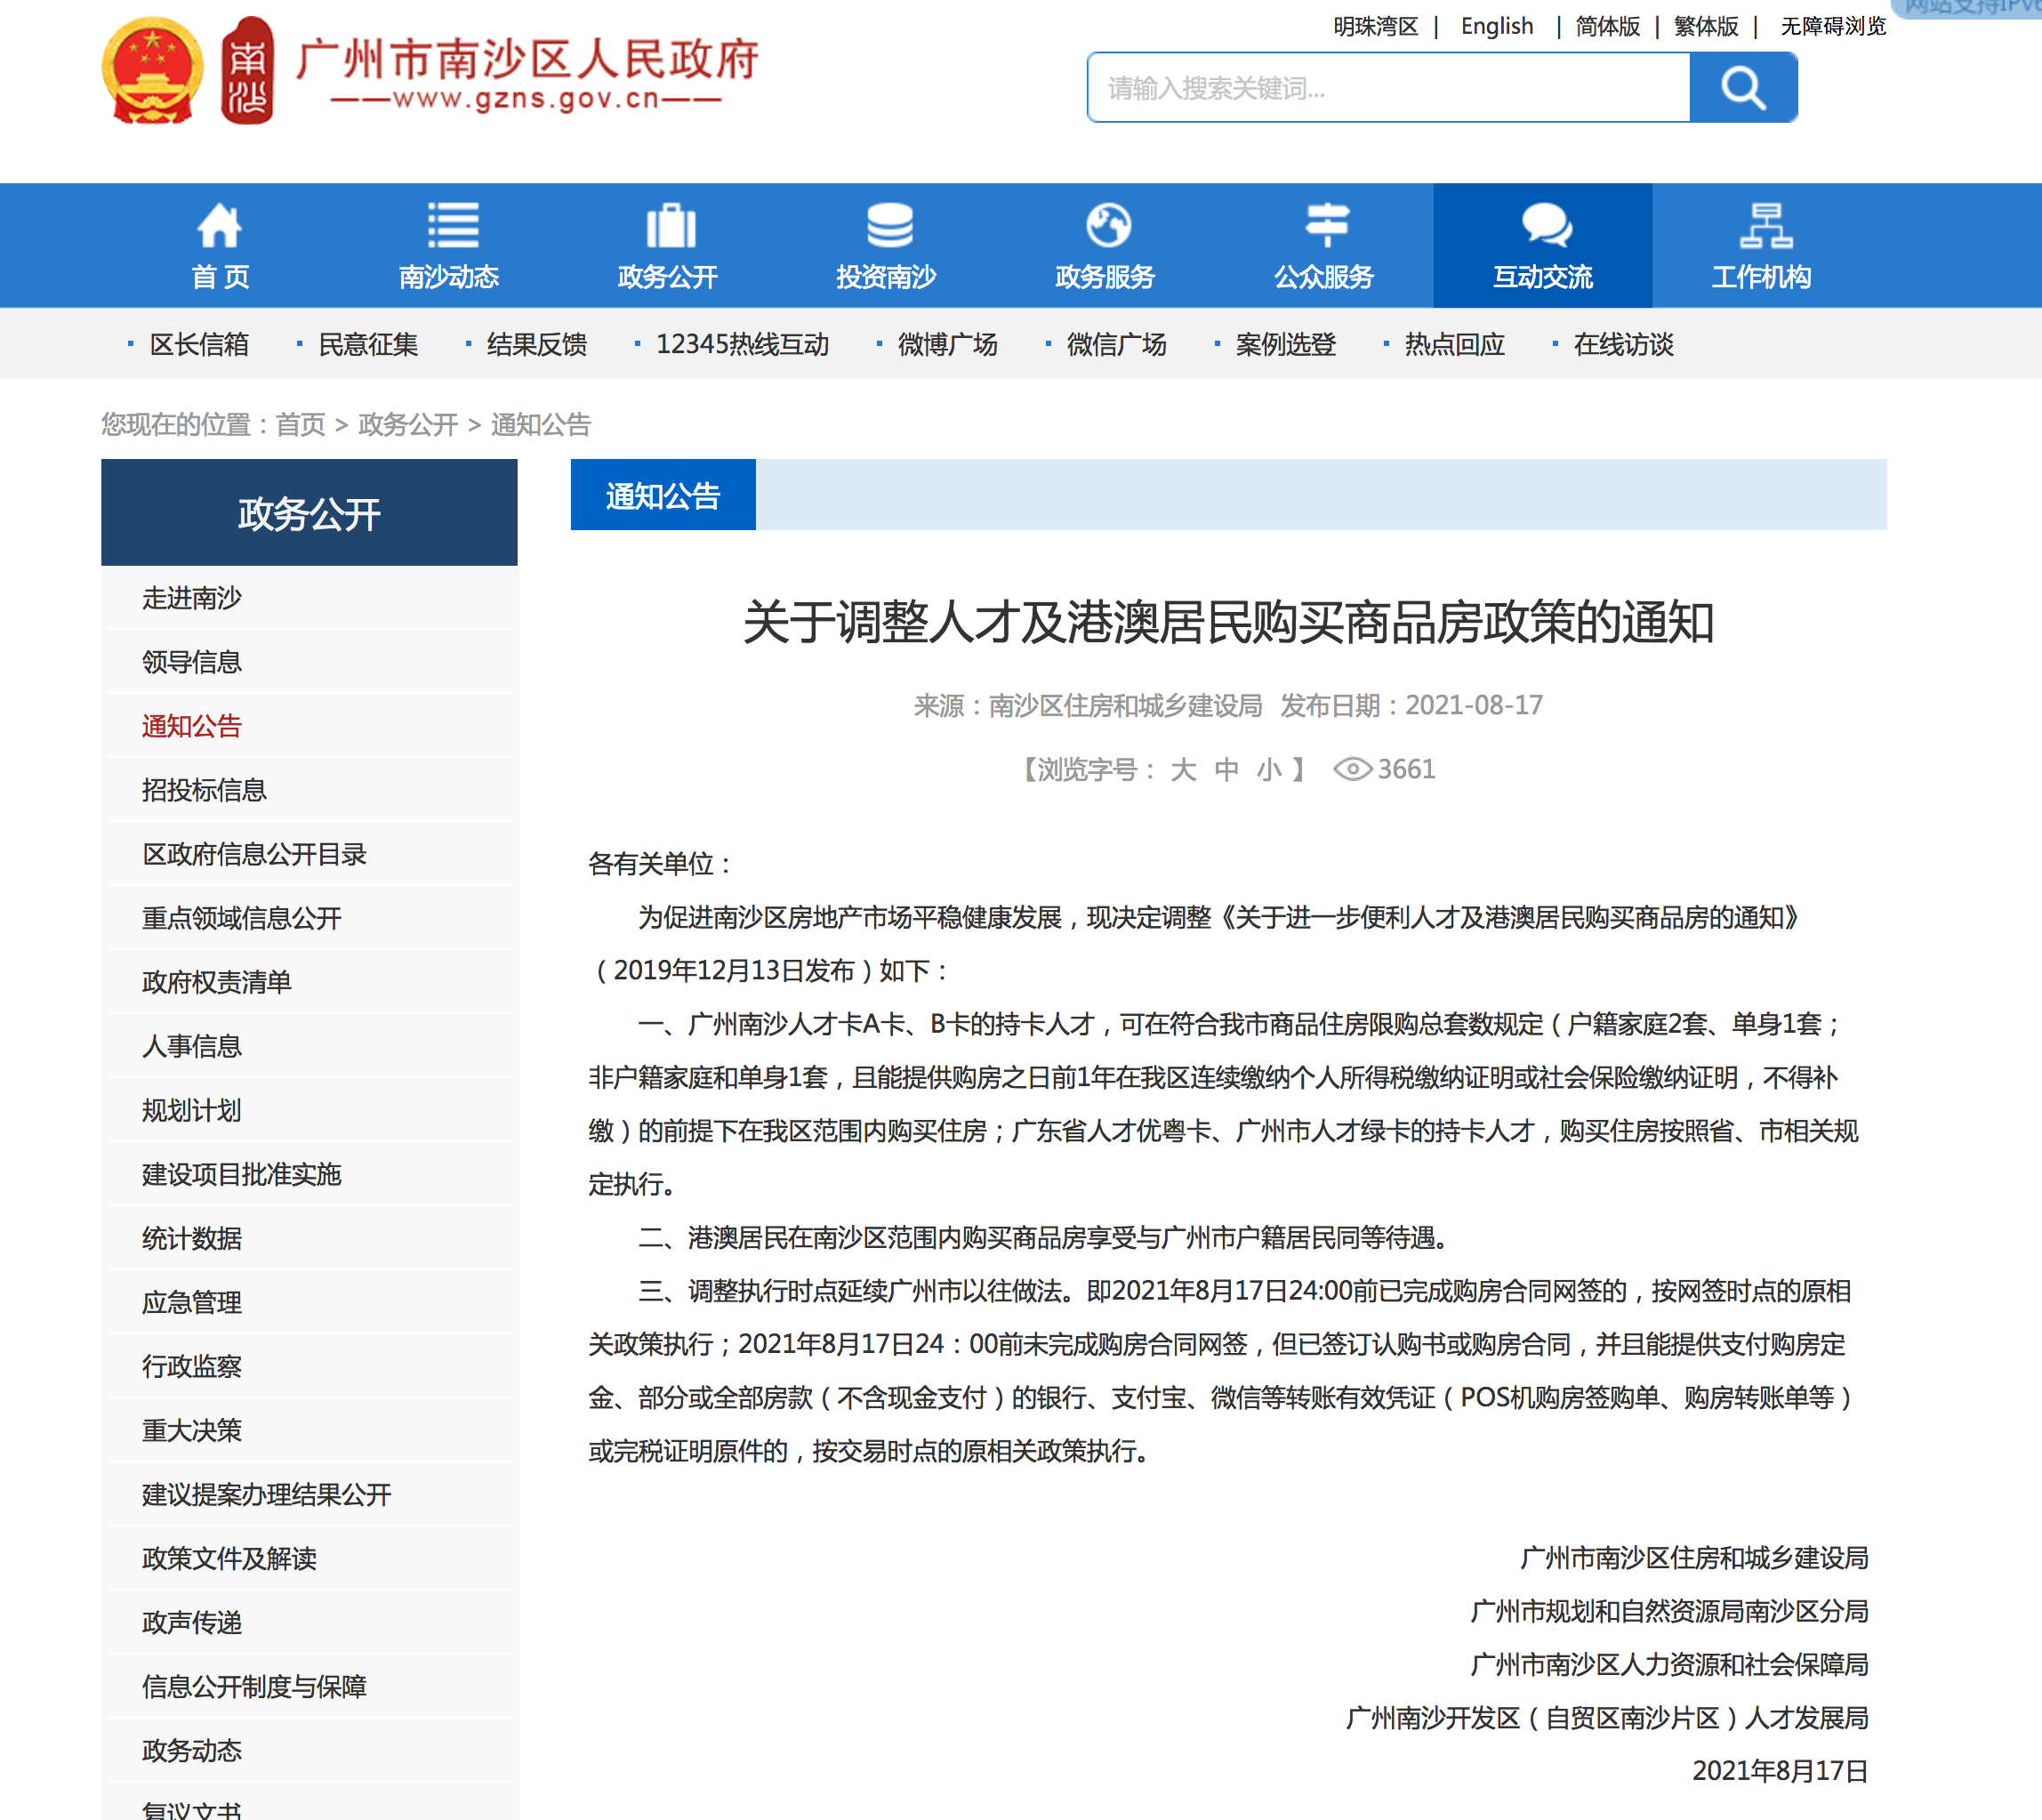Switch to the English version
This screenshot has width=2042, height=1820.
click(x=1496, y=26)
